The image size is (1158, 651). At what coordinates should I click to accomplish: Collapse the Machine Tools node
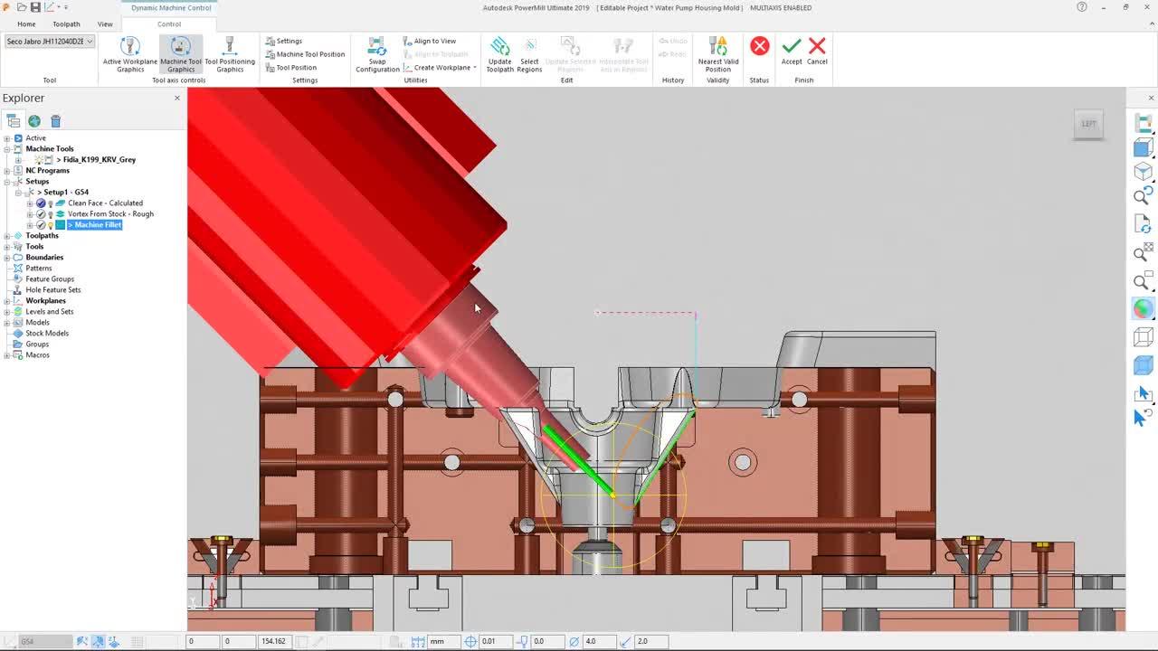7,149
